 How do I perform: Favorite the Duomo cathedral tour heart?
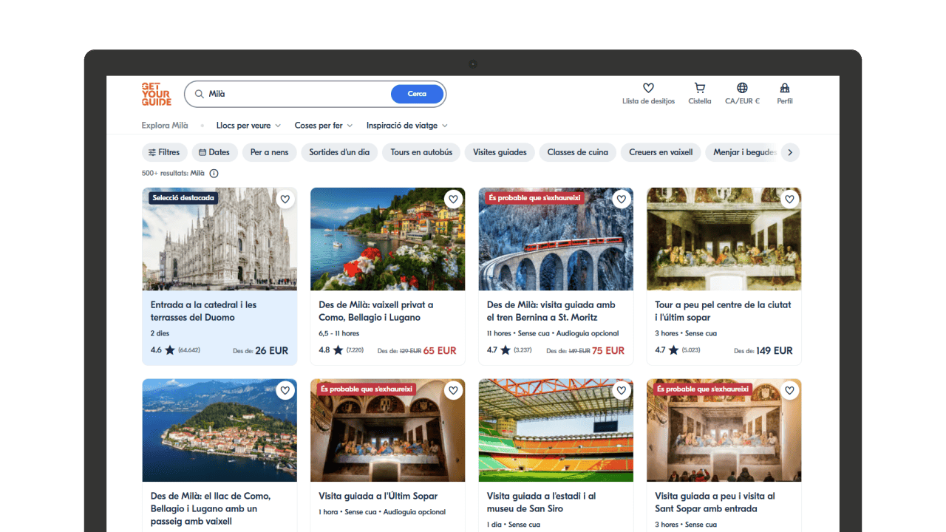(285, 199)
